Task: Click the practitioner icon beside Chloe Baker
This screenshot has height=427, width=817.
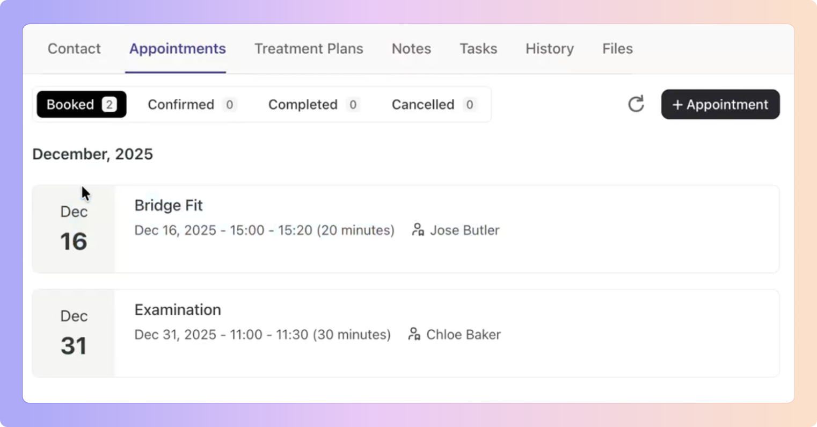Action: click(x=414, y=334)
